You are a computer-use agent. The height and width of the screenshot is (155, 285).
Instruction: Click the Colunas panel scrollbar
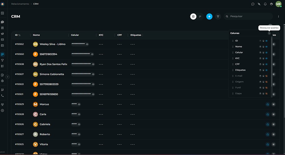point(272,62)
